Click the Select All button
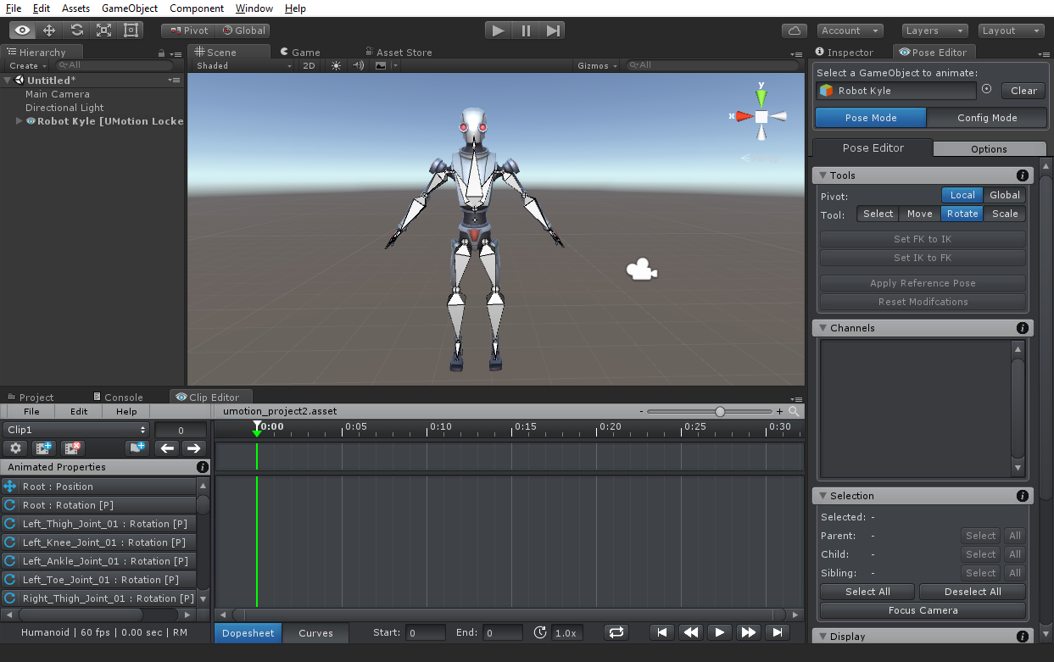The image size is (1054, 662). click(867, 592)
